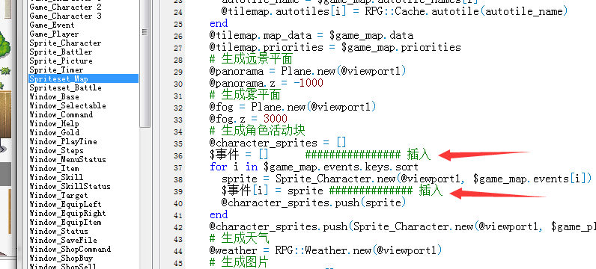Screen dimensions: 596x269
Task: Select highlighted Spriteset_Map script
Action: point(83,79)
